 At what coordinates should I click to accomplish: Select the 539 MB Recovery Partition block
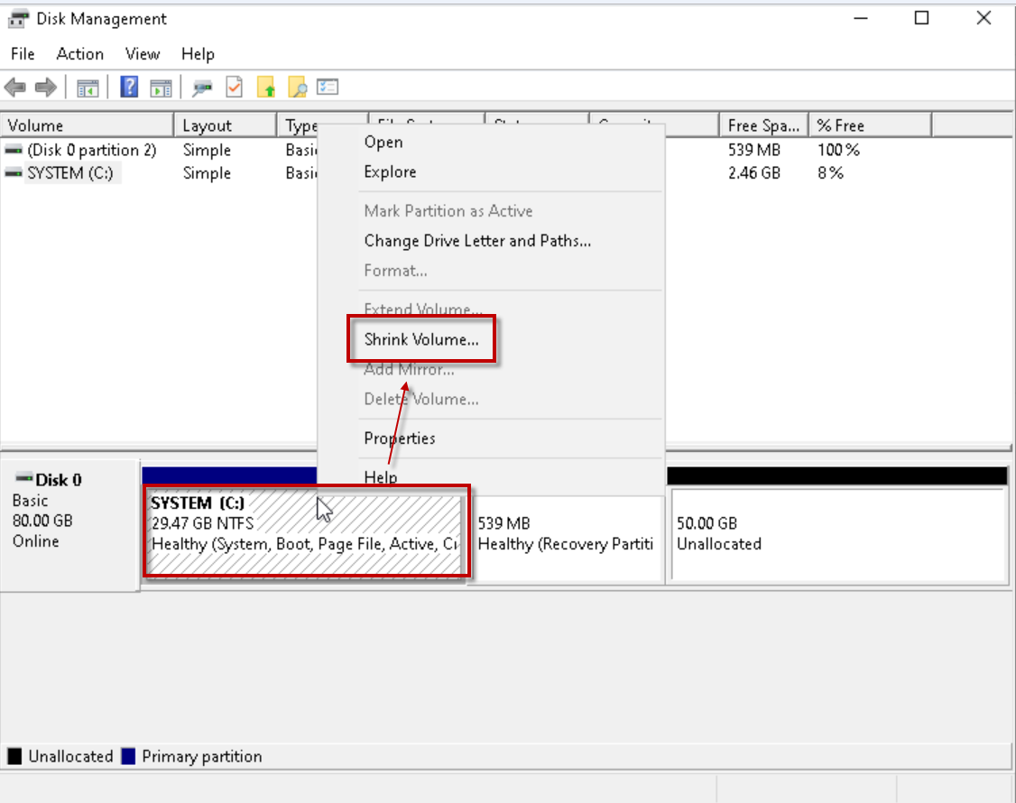568,535
